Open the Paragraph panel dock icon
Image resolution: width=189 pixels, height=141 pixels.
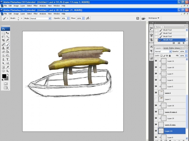(152, 51)
